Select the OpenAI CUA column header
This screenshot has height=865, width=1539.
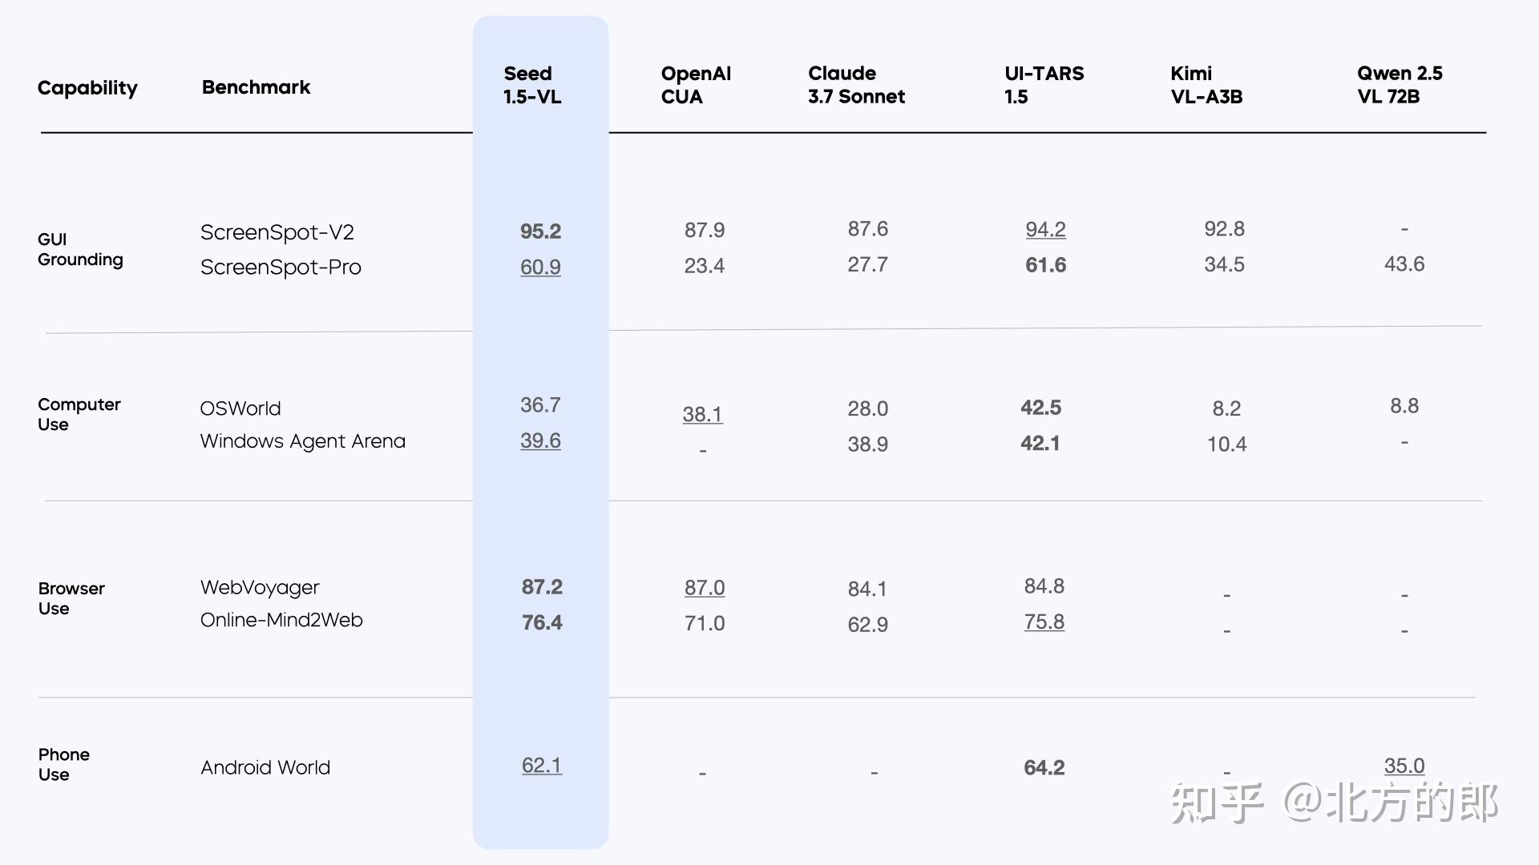(696, 85)
